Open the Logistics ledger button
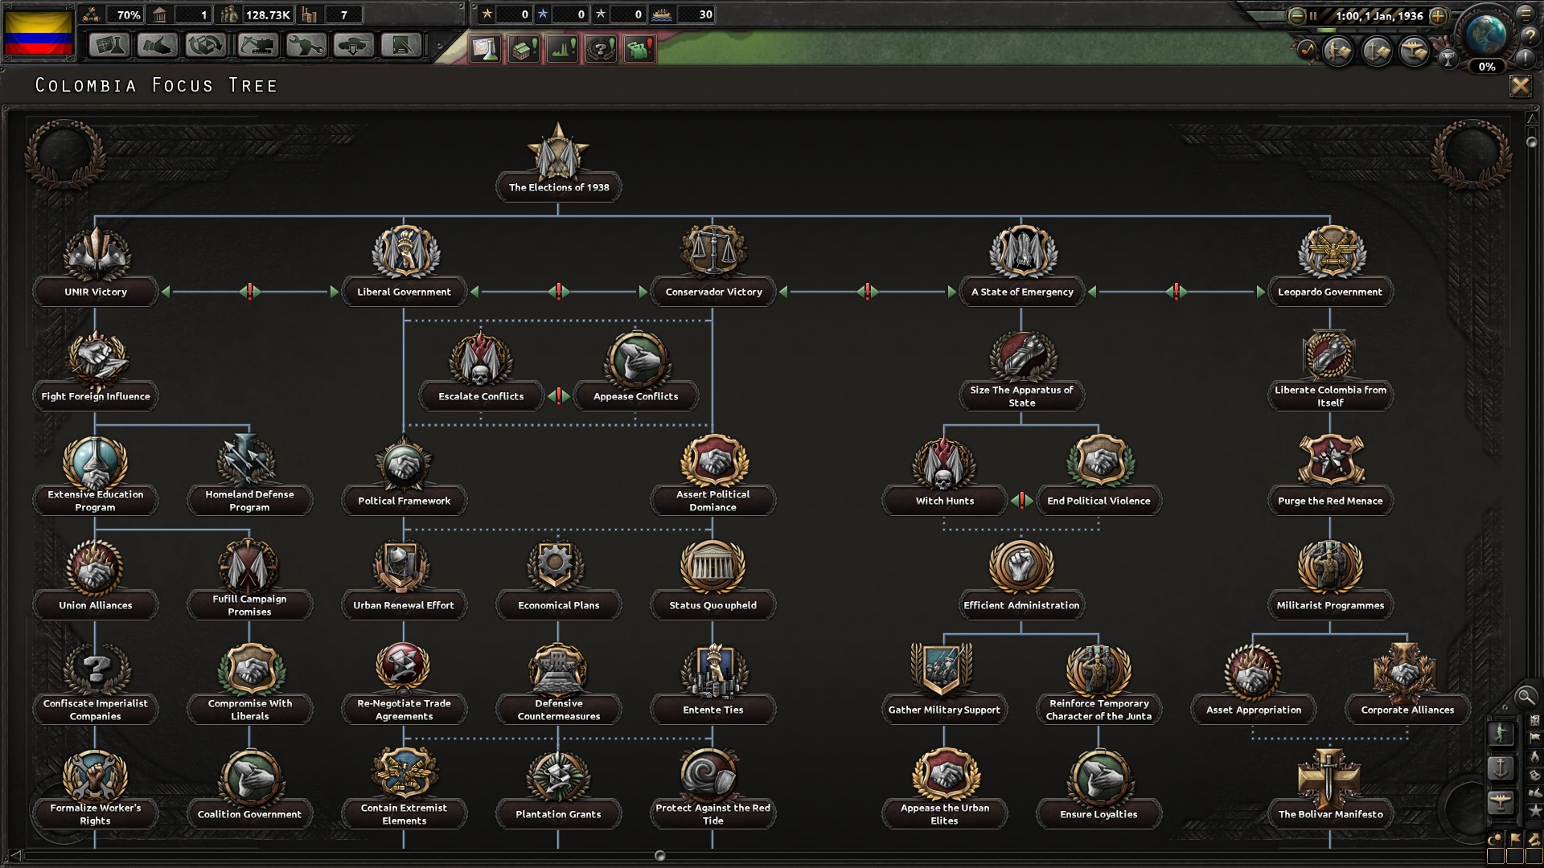Screen dimensions: 1544x868 [401, 46]
